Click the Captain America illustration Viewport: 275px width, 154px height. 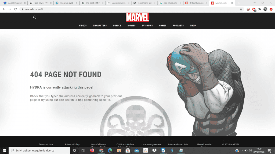tap(205, 89)
